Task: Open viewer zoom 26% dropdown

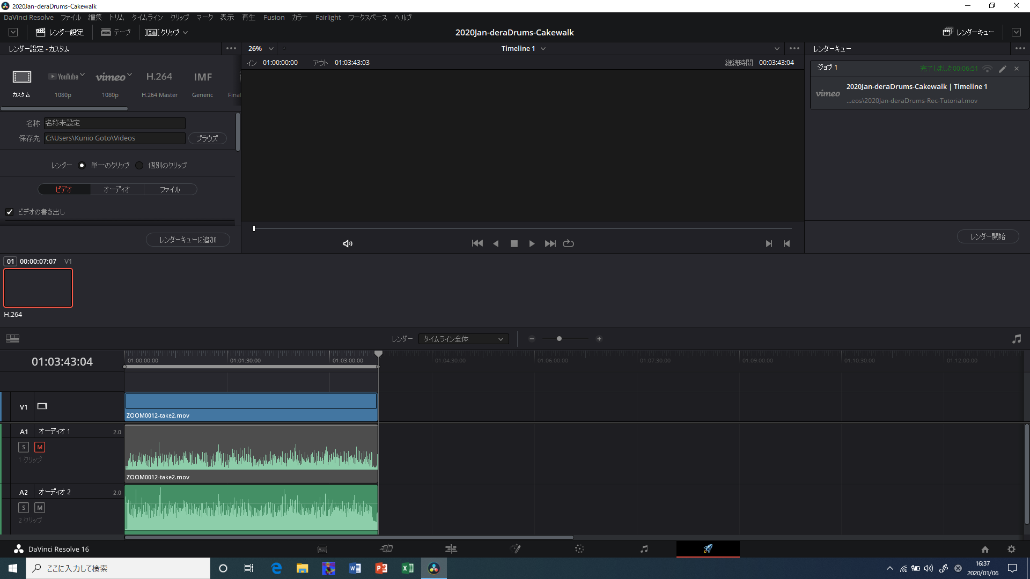Action: click(x=261, y=48)
